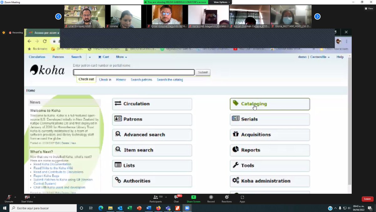Click the Submit button
376x212 pixels.
tap(203, 73)
